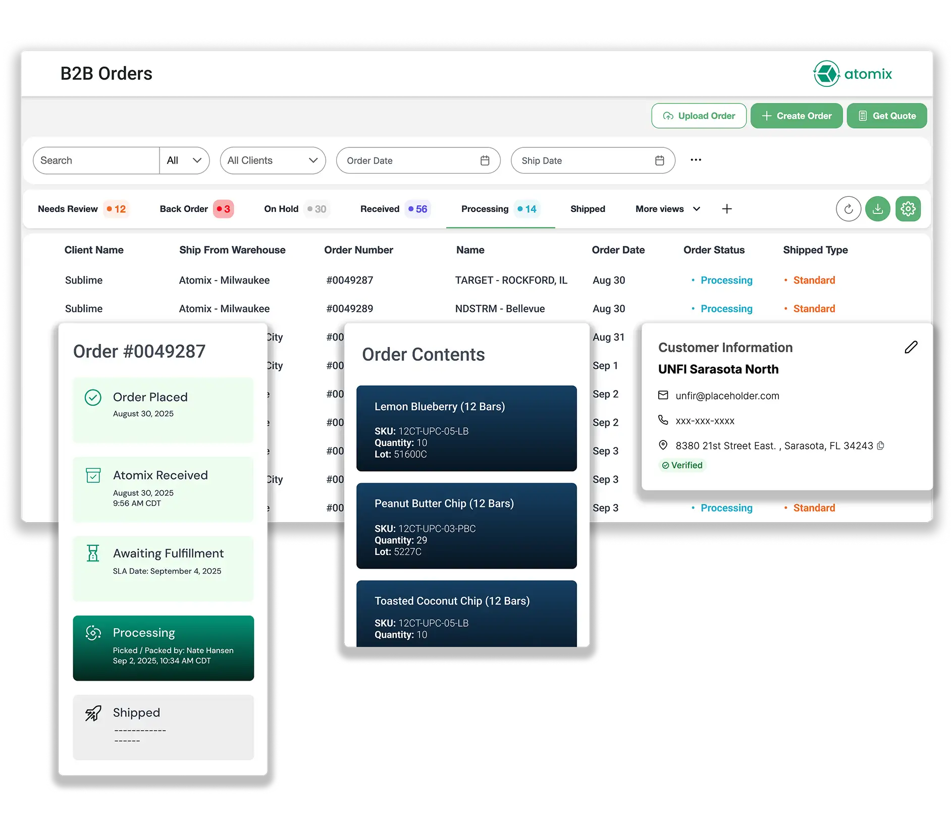Click the phone icon
This screenshot has height=837, width=951.
click(663, 420)
